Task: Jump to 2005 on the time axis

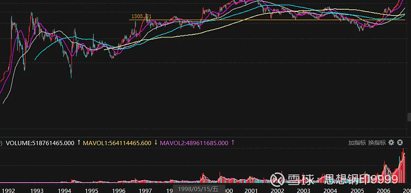Action: [358, 190]
